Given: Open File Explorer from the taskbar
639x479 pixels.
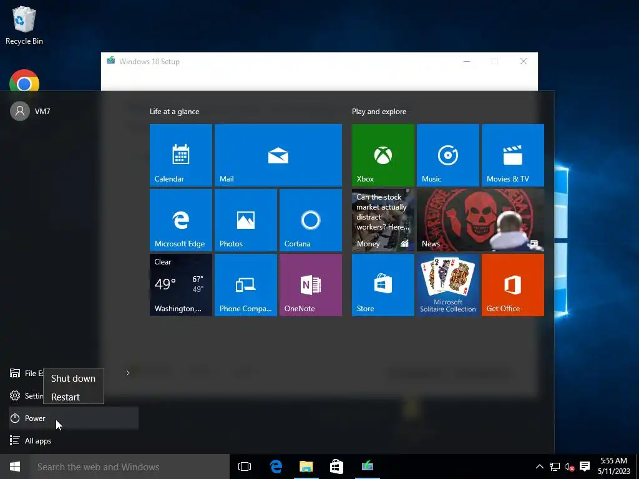Looking at the screenshot, I should (306, 467).
